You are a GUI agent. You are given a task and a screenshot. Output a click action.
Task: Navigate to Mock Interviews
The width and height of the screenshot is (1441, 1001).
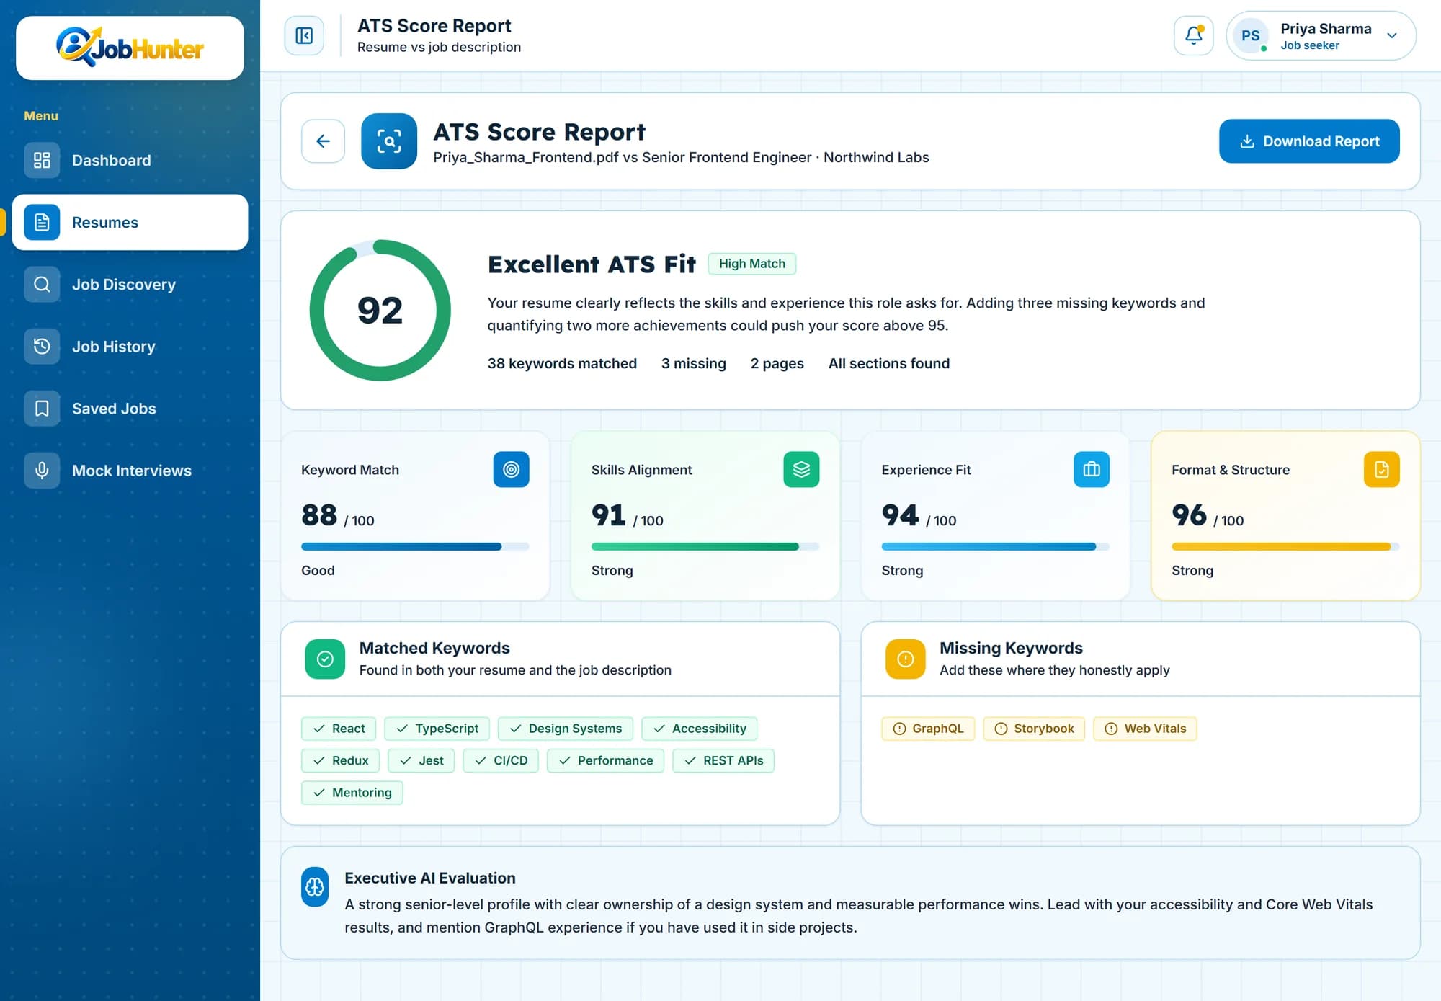pyautogui.click(x=130, y=470)
